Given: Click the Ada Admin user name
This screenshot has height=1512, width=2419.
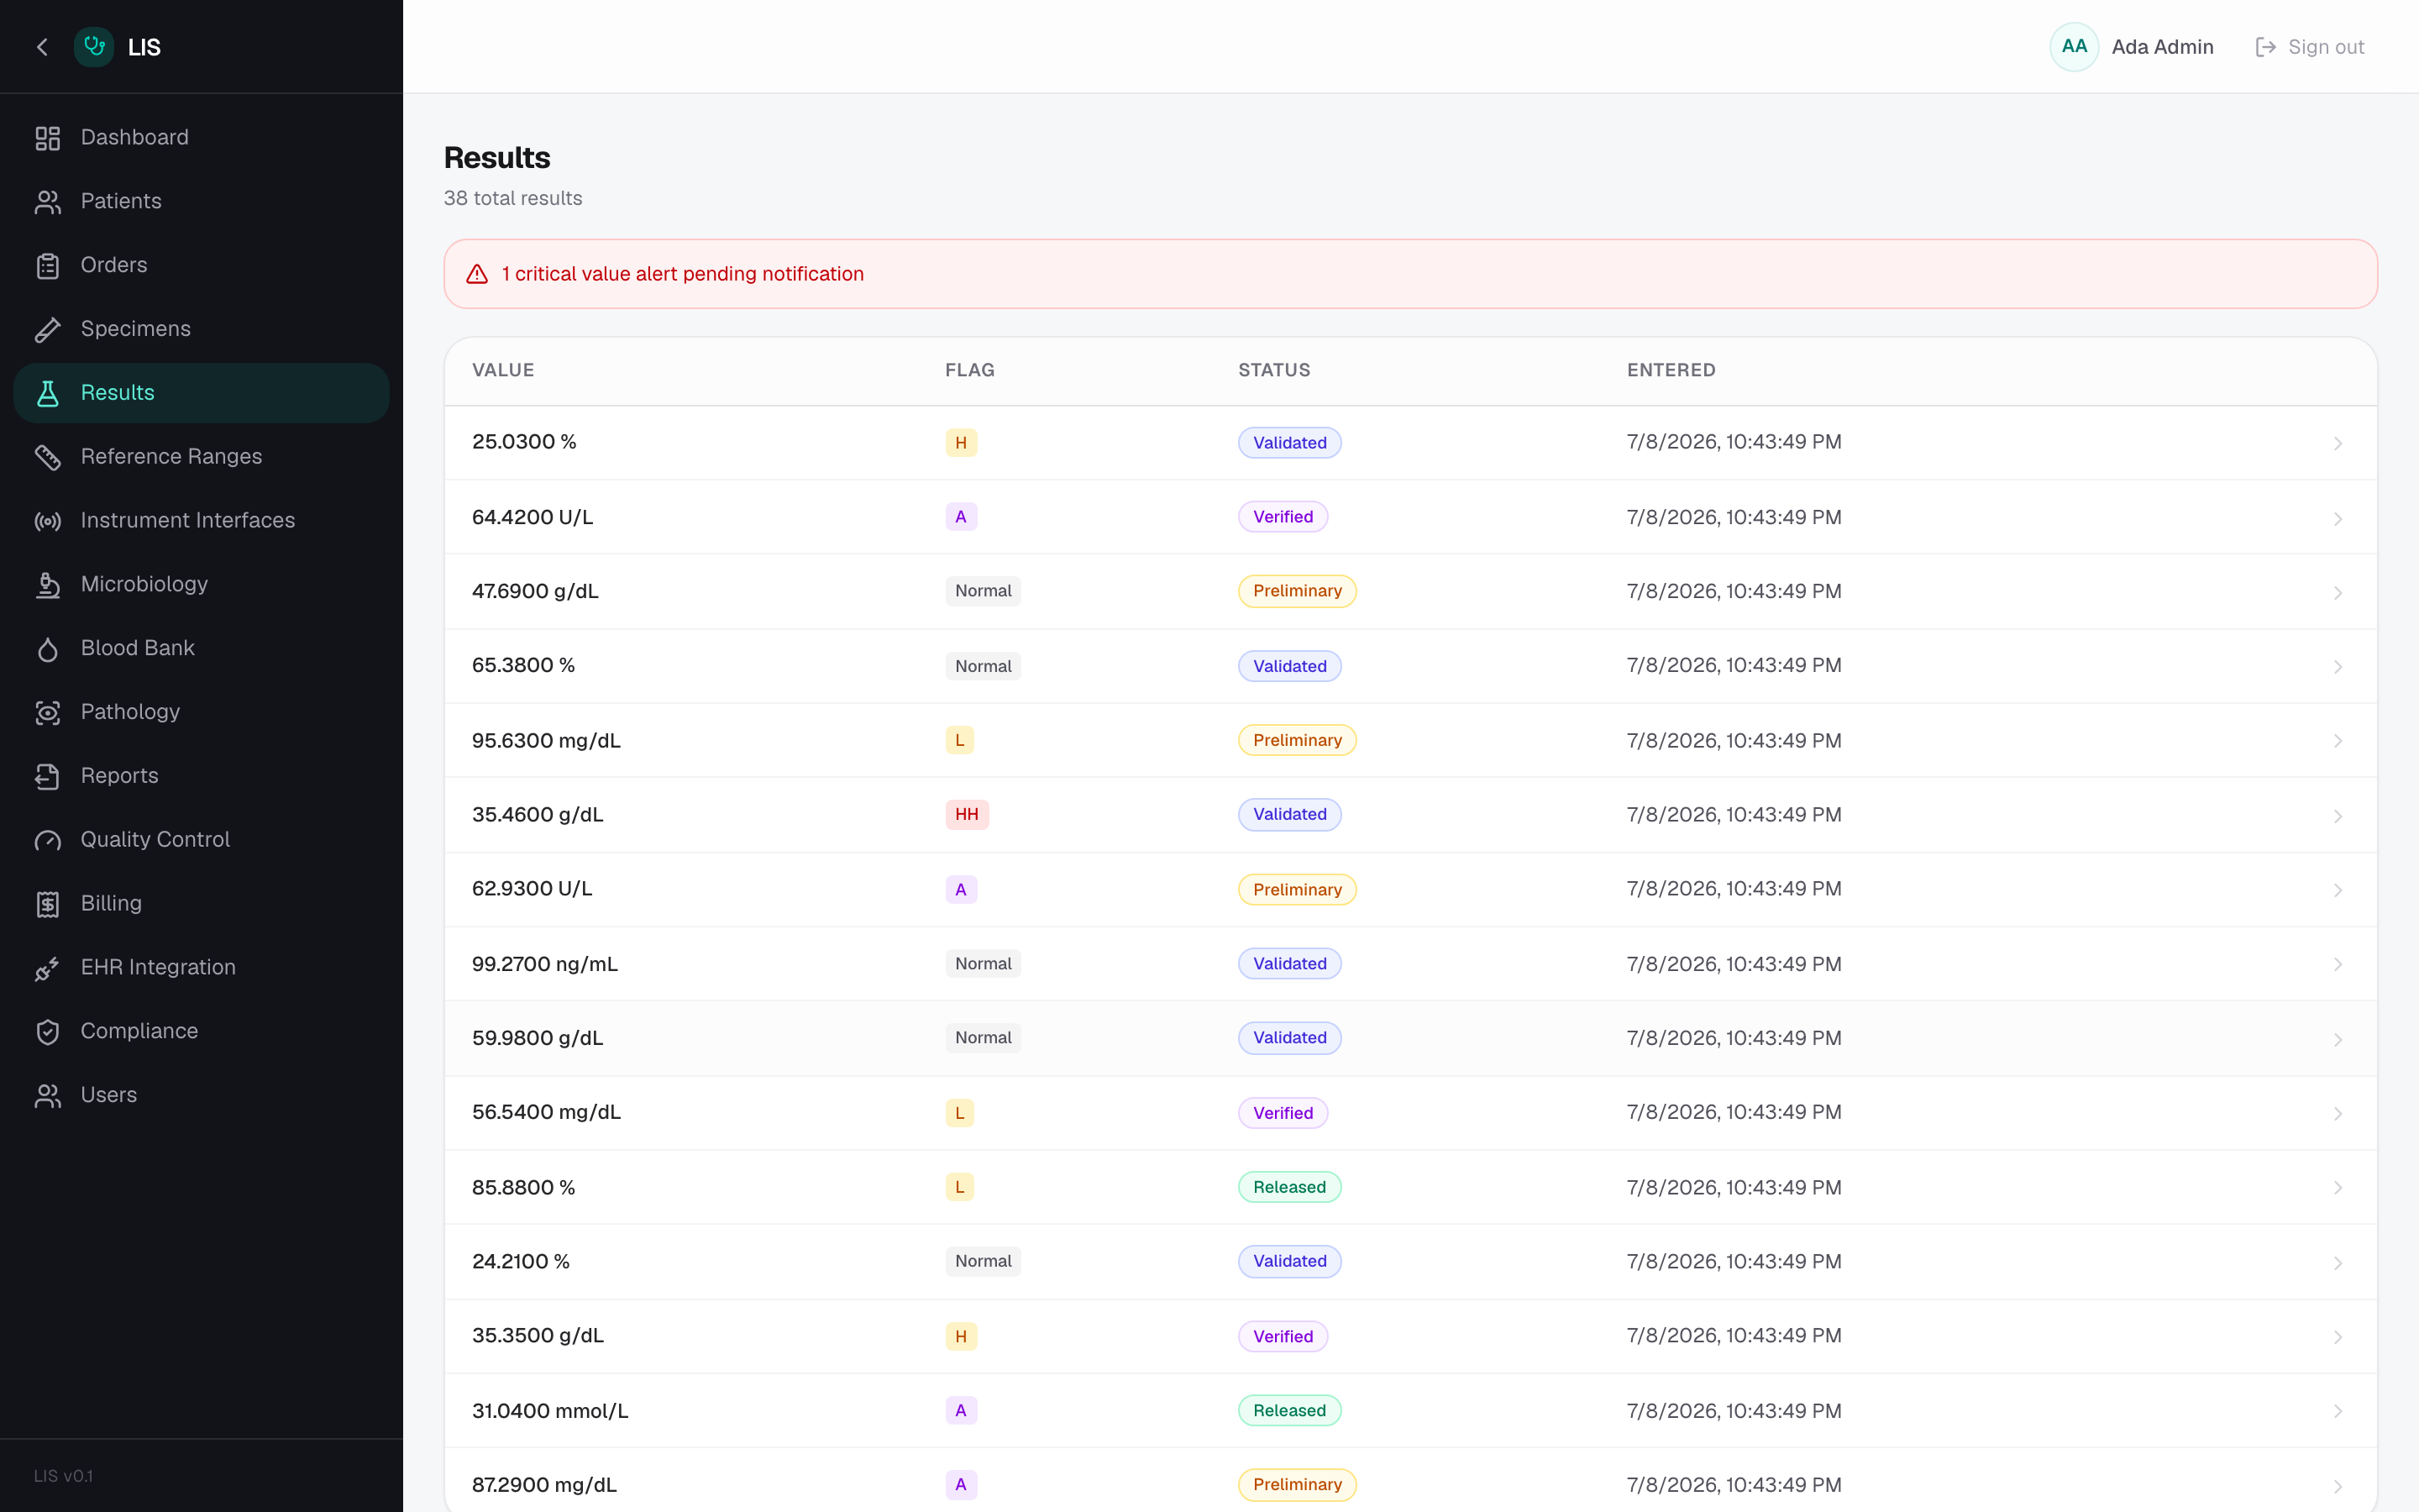Looking at the screenshot, I should pyautogui.click(x=2162, y=47).
